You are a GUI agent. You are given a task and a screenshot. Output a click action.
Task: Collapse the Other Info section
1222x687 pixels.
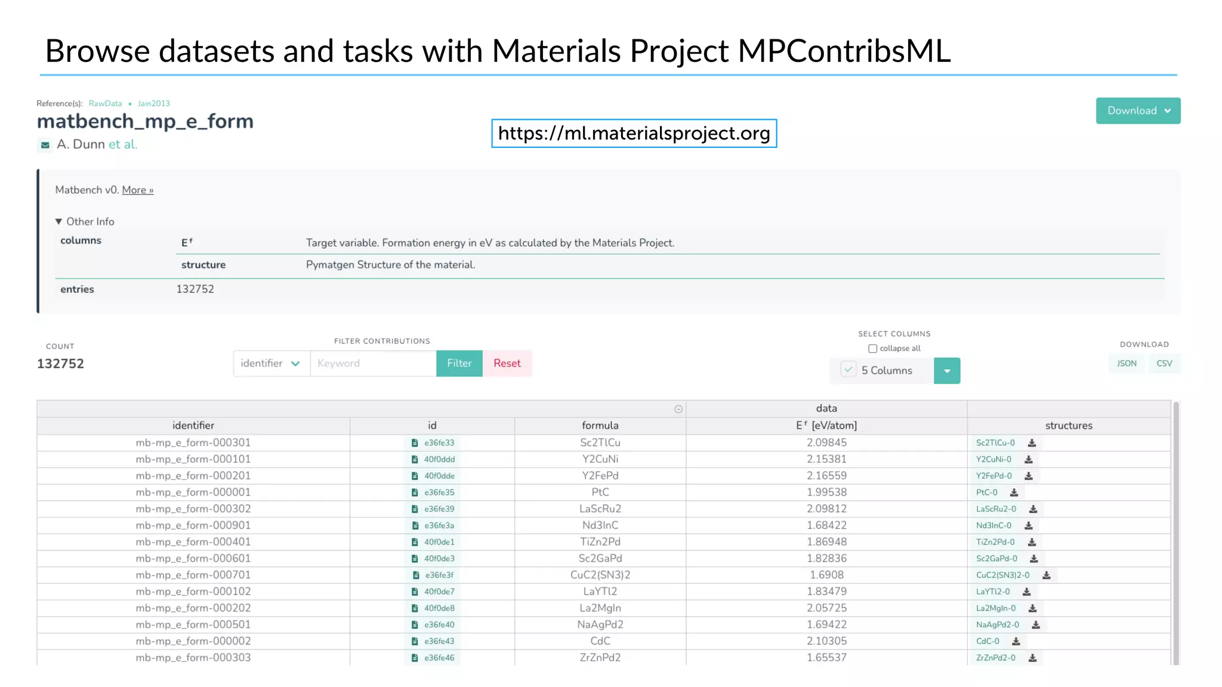85,222
